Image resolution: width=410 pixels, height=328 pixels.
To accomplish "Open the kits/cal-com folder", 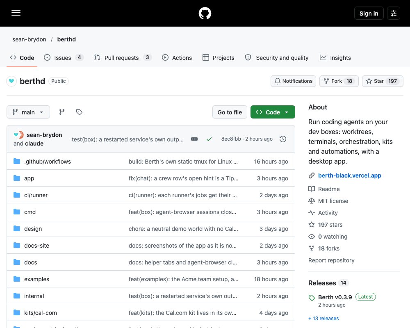I will 40,312.
